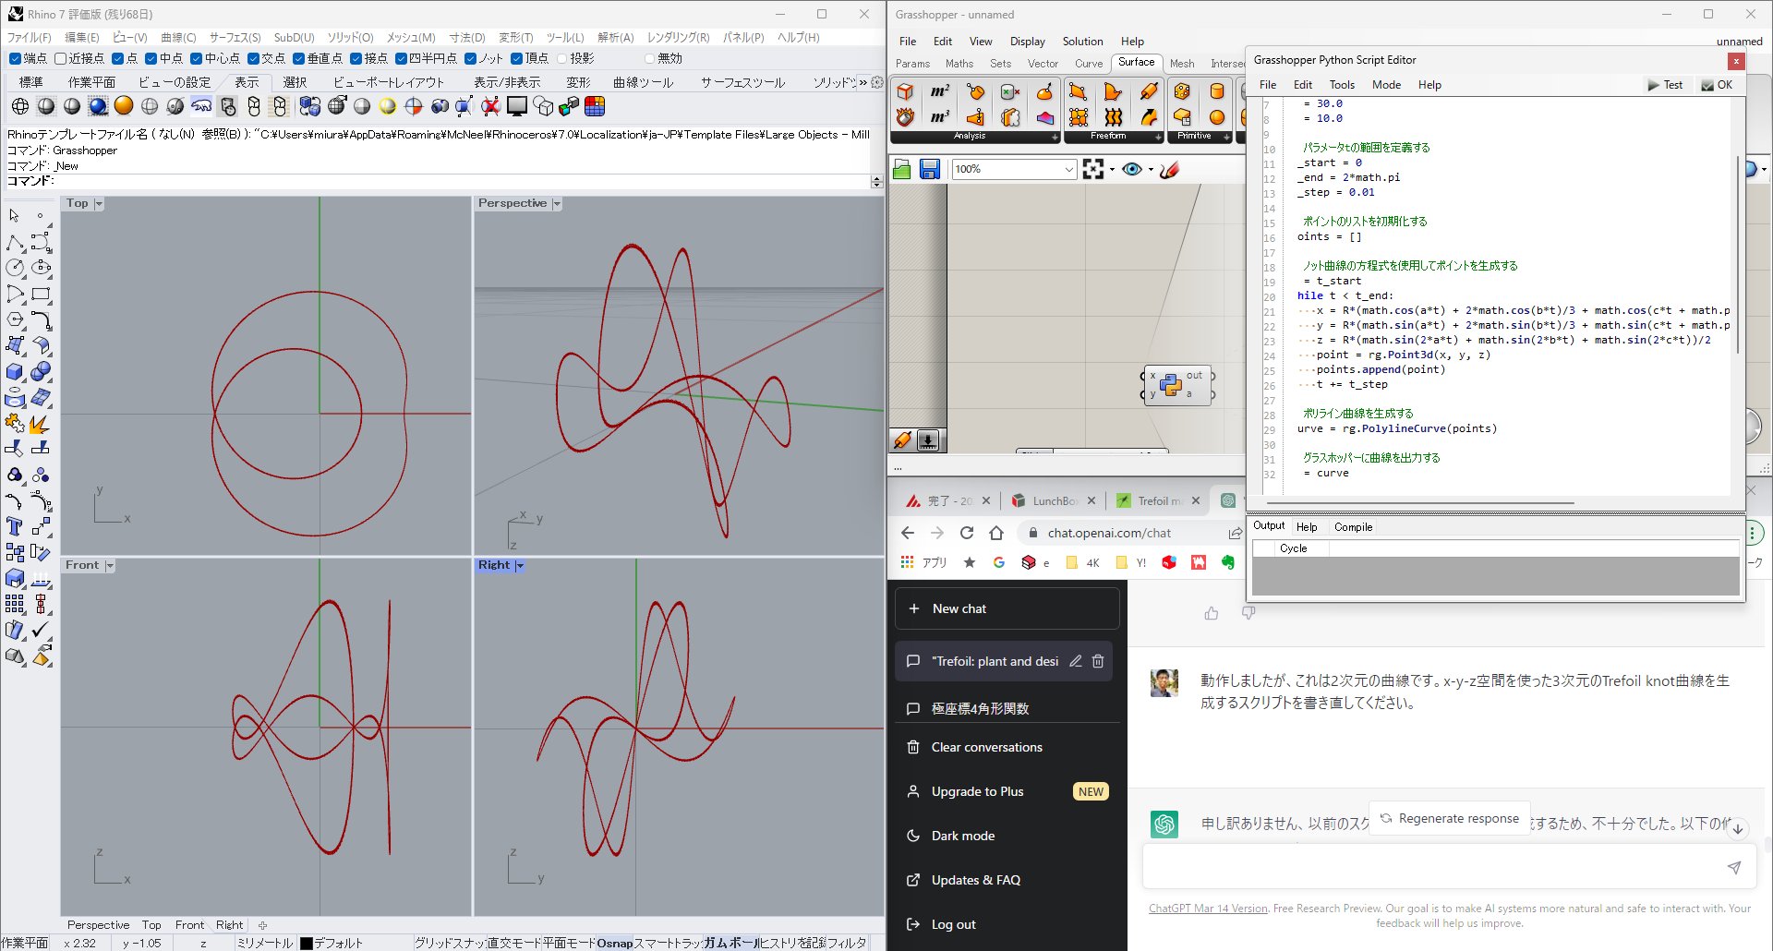Enable the 近接点 snap checkbox in Rhino
The image size is (1773, 951).
60,57
